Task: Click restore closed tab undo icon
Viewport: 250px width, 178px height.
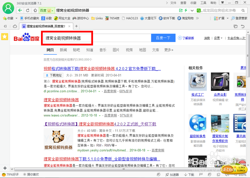Action: pyautogui.click(x=242, y=26)
